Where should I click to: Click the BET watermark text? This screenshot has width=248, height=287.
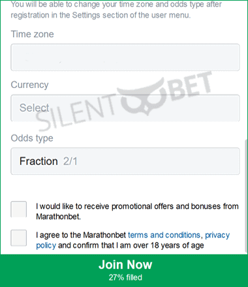191,87
